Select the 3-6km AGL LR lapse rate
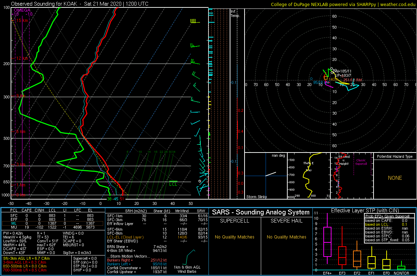The width and height of the screenshot is (417, 276). (24, 262)
